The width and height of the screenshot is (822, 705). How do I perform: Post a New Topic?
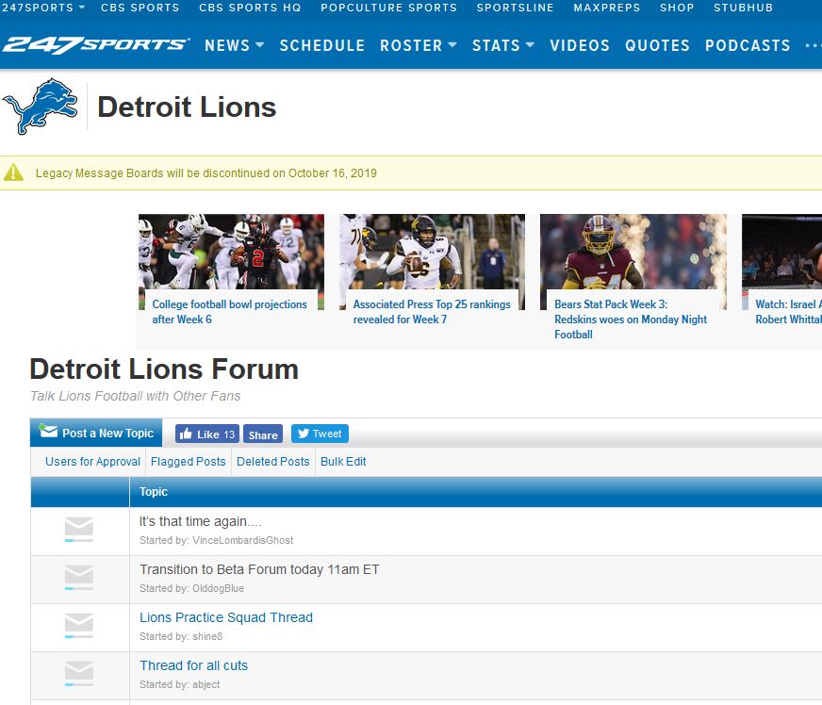[96, 434]
